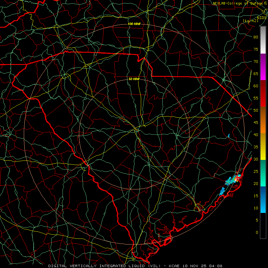
Task: Click the 50 NMI range ring label
Action: point(134,79)
